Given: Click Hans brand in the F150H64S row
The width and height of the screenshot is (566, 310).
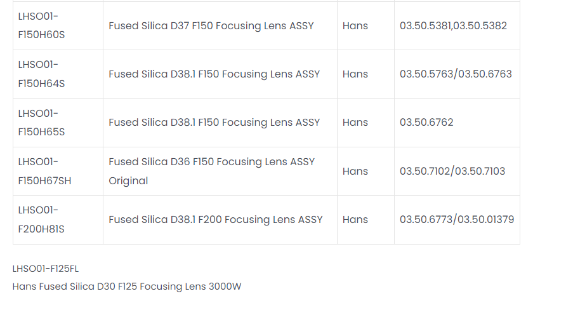Looking at the screenshot, I should pyautogui.click(x=355, y=74).
